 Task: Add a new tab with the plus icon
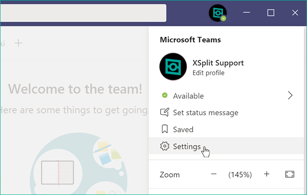(18, 43)
